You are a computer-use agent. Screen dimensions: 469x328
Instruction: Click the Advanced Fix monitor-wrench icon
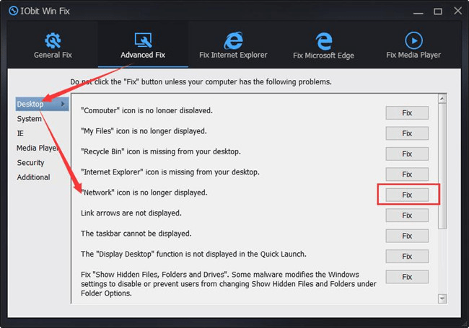coord(143,40)
